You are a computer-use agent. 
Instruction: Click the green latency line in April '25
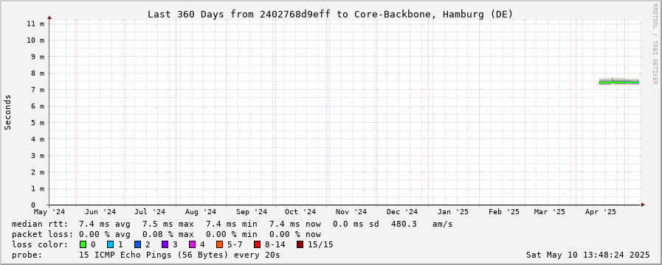pos(619,82)
